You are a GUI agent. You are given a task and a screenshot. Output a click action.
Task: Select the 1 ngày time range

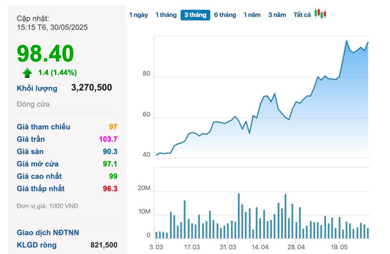(138, 15)
